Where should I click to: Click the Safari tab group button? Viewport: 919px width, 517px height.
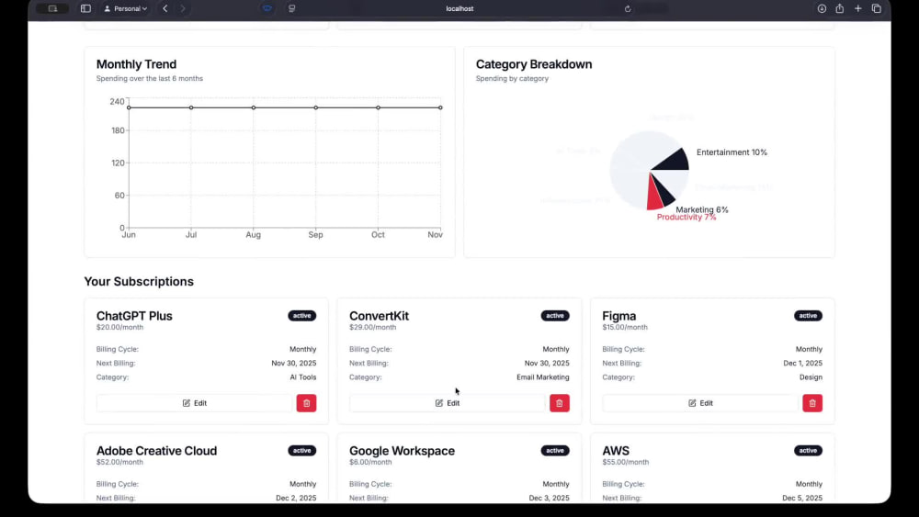pyautogui.click(x=52, y=9)
